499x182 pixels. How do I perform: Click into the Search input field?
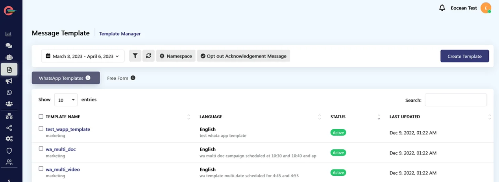[456, 100]
